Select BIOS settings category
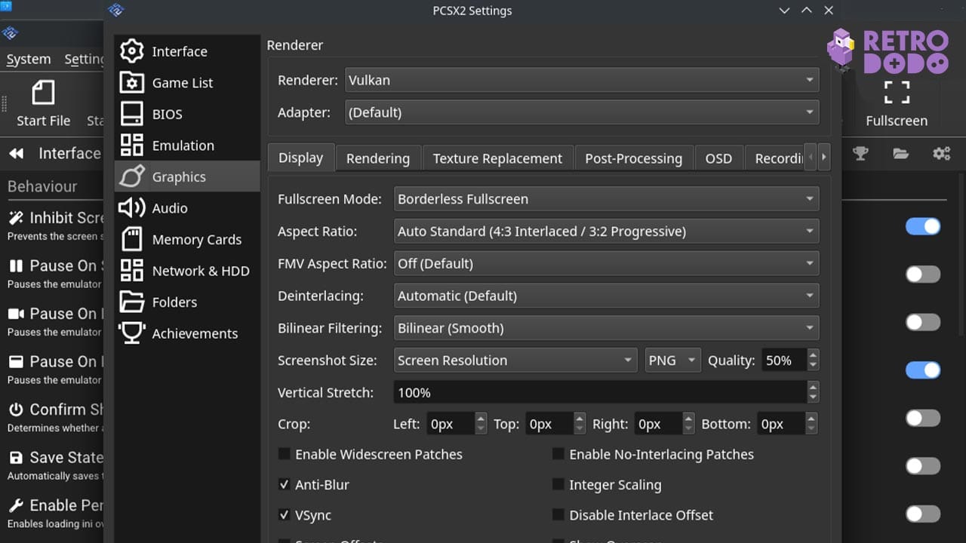The height and width of the screenshot is (543, 966). click(x=187, y=114)
